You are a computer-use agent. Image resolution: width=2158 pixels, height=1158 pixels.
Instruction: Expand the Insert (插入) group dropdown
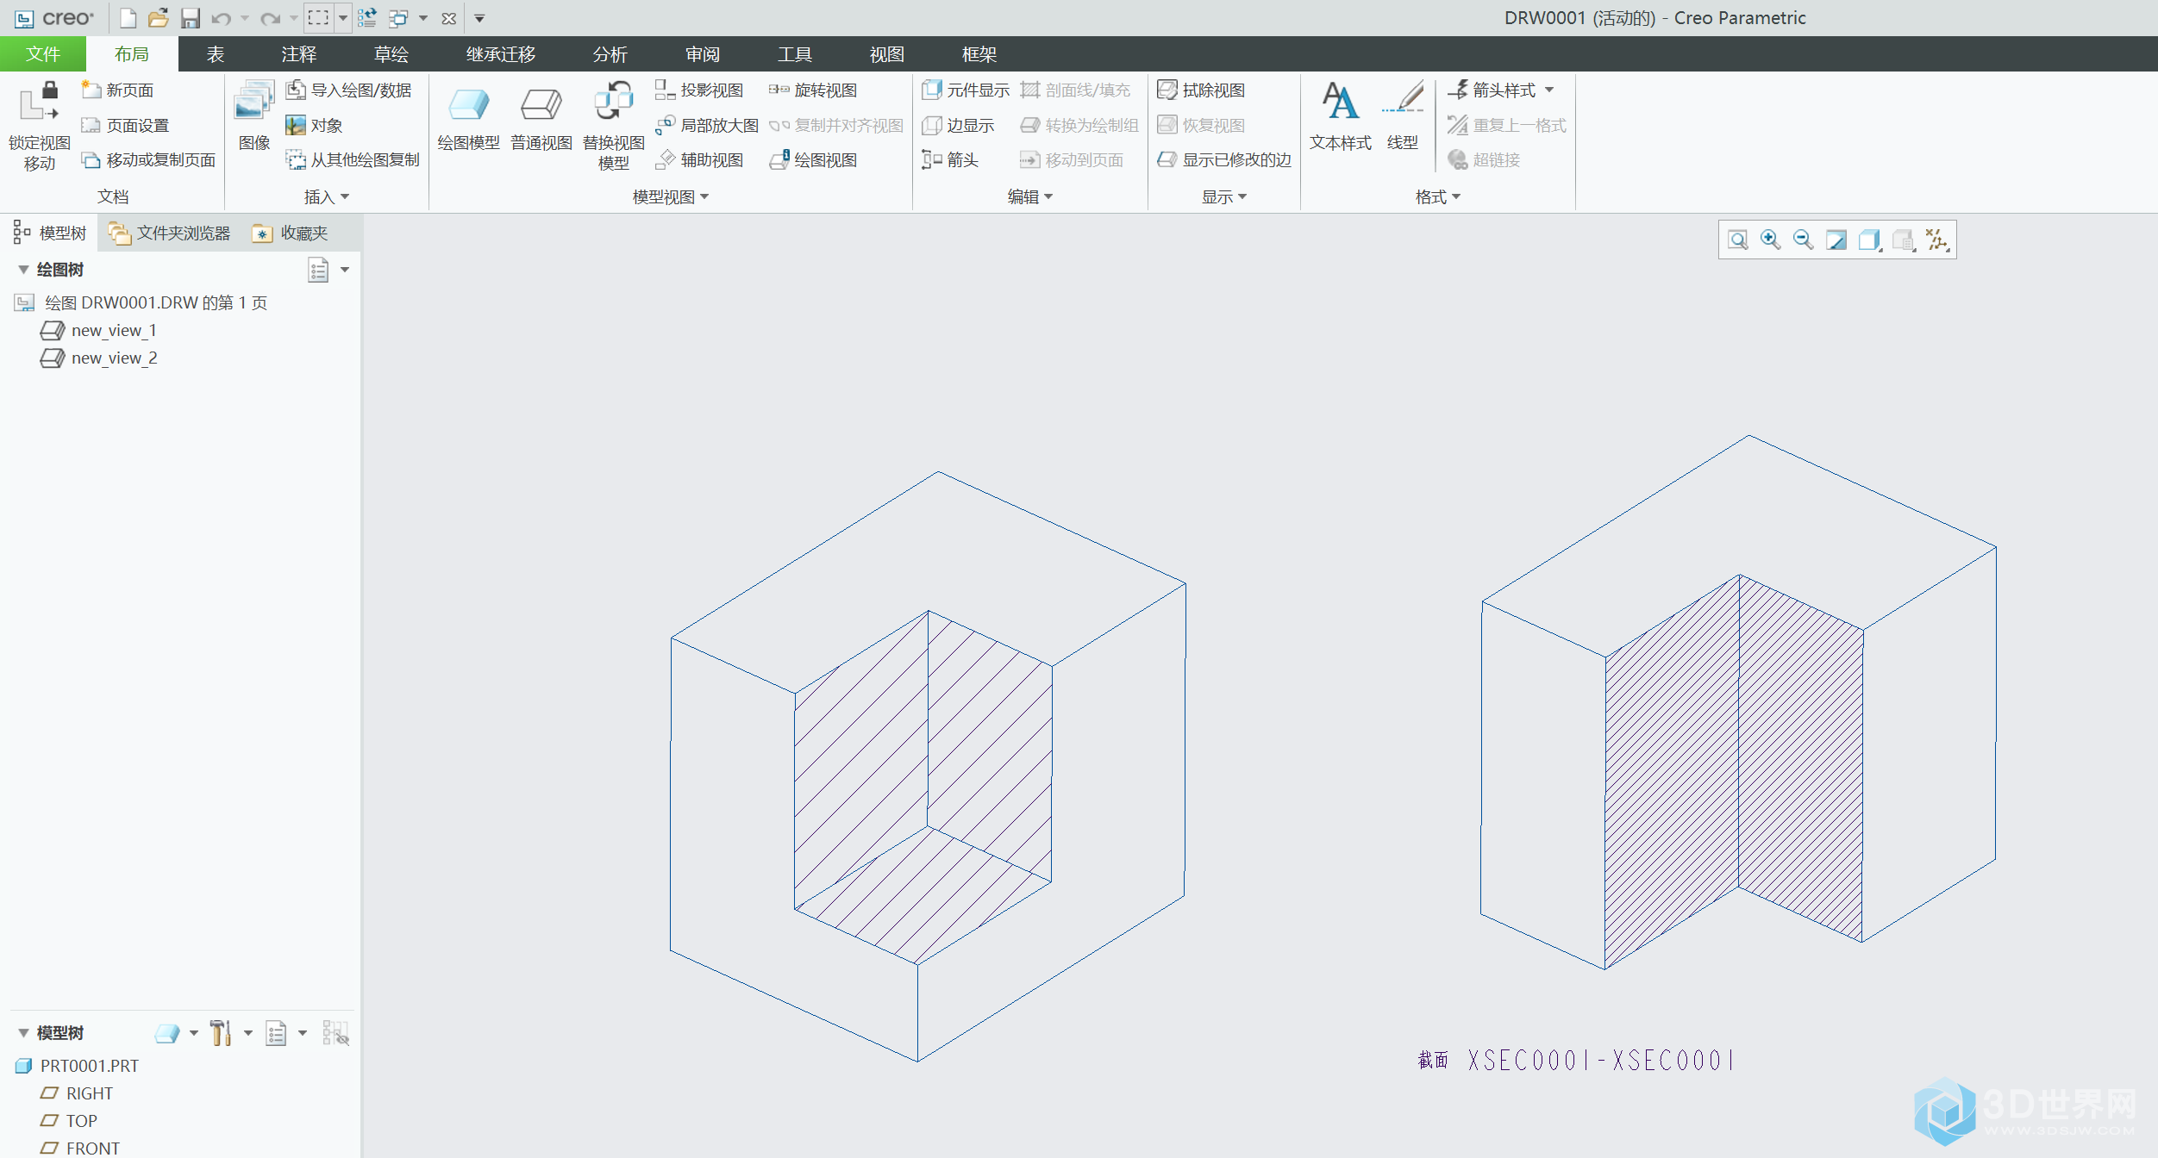tap(327, 196)
